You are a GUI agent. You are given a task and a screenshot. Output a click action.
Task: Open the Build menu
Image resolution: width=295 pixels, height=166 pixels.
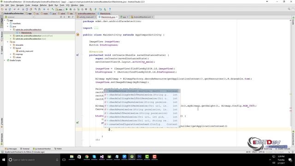coord(51,5)
